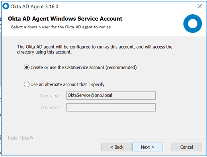
Task: Click the large Okta ring logo
Action: click(x=193, y=24)
